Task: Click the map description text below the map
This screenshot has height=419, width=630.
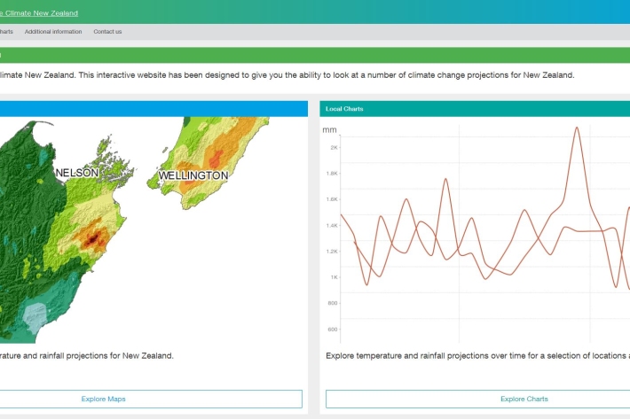Action: coord(87,355)
